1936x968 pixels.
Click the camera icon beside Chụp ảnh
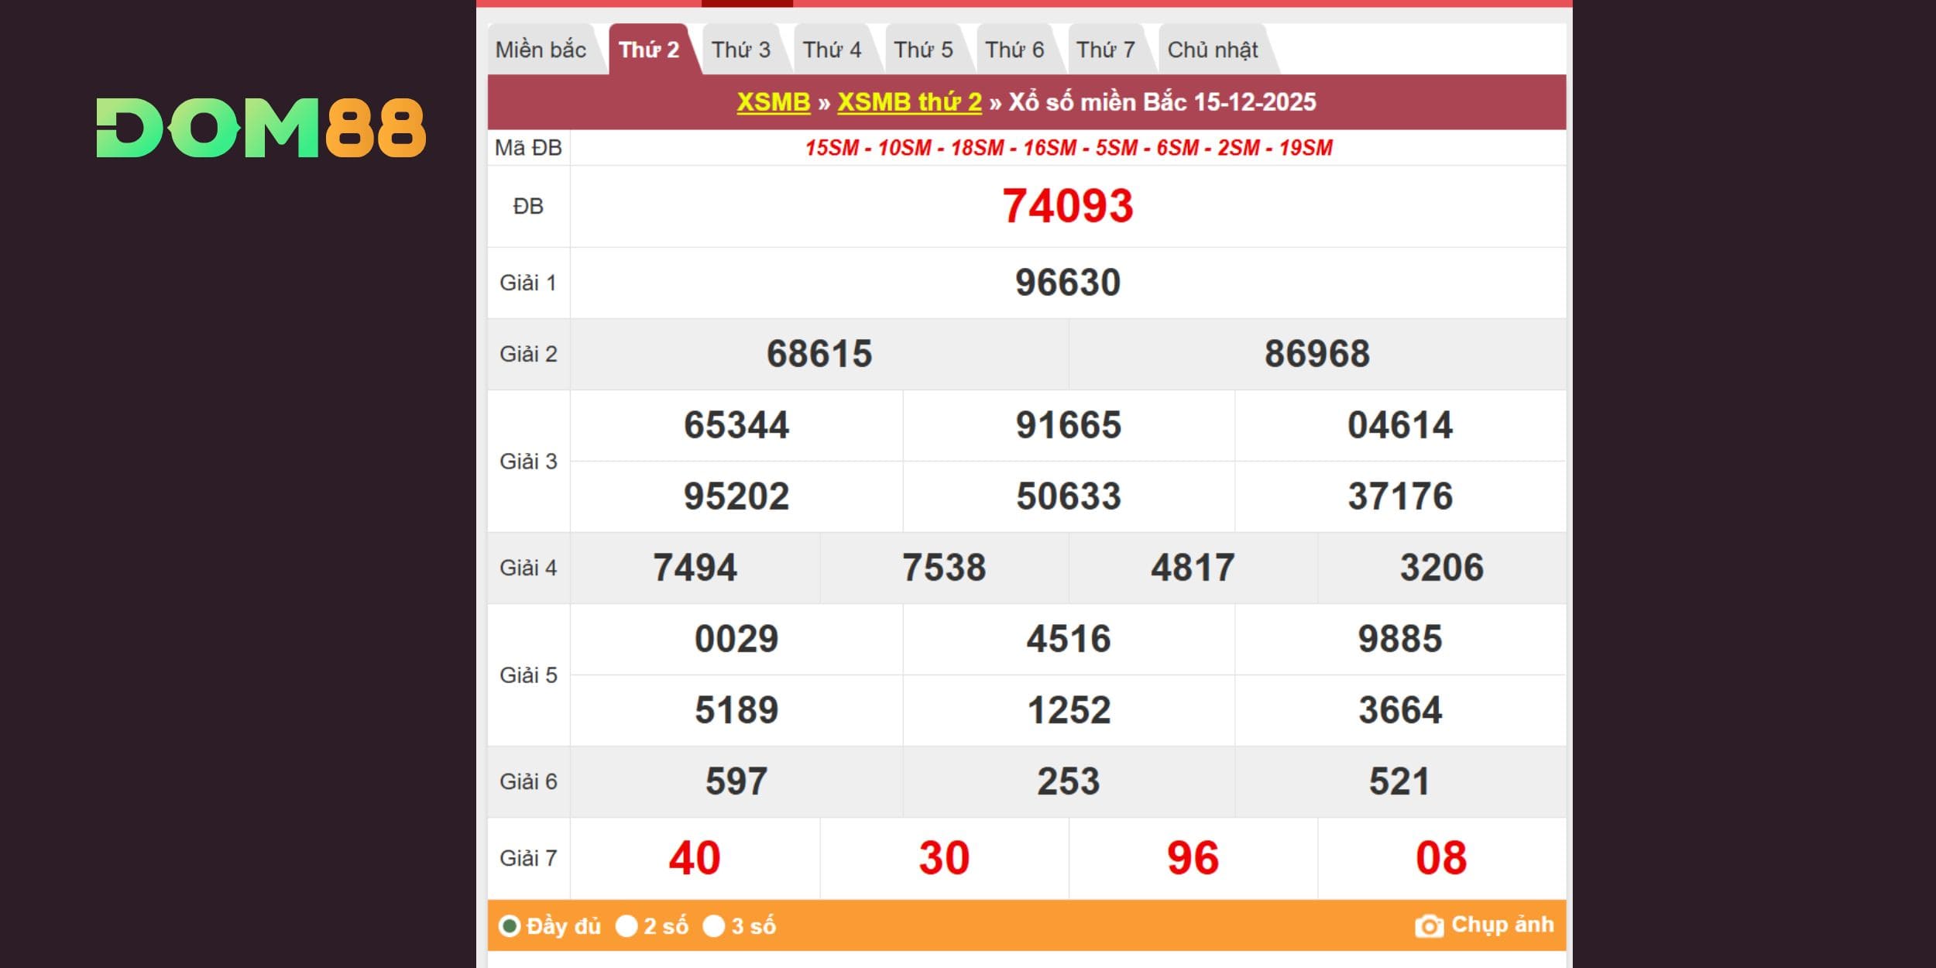1428,925
